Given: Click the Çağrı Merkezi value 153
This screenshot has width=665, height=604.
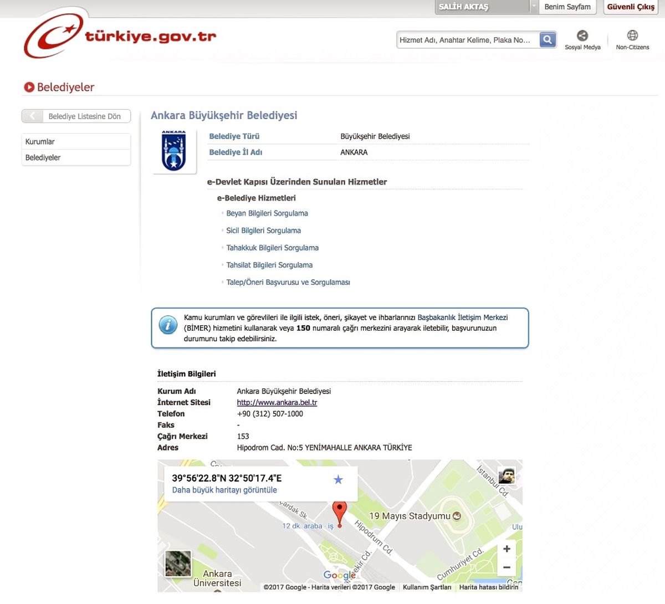Looking at the screenshot, I should pos(243,437).
